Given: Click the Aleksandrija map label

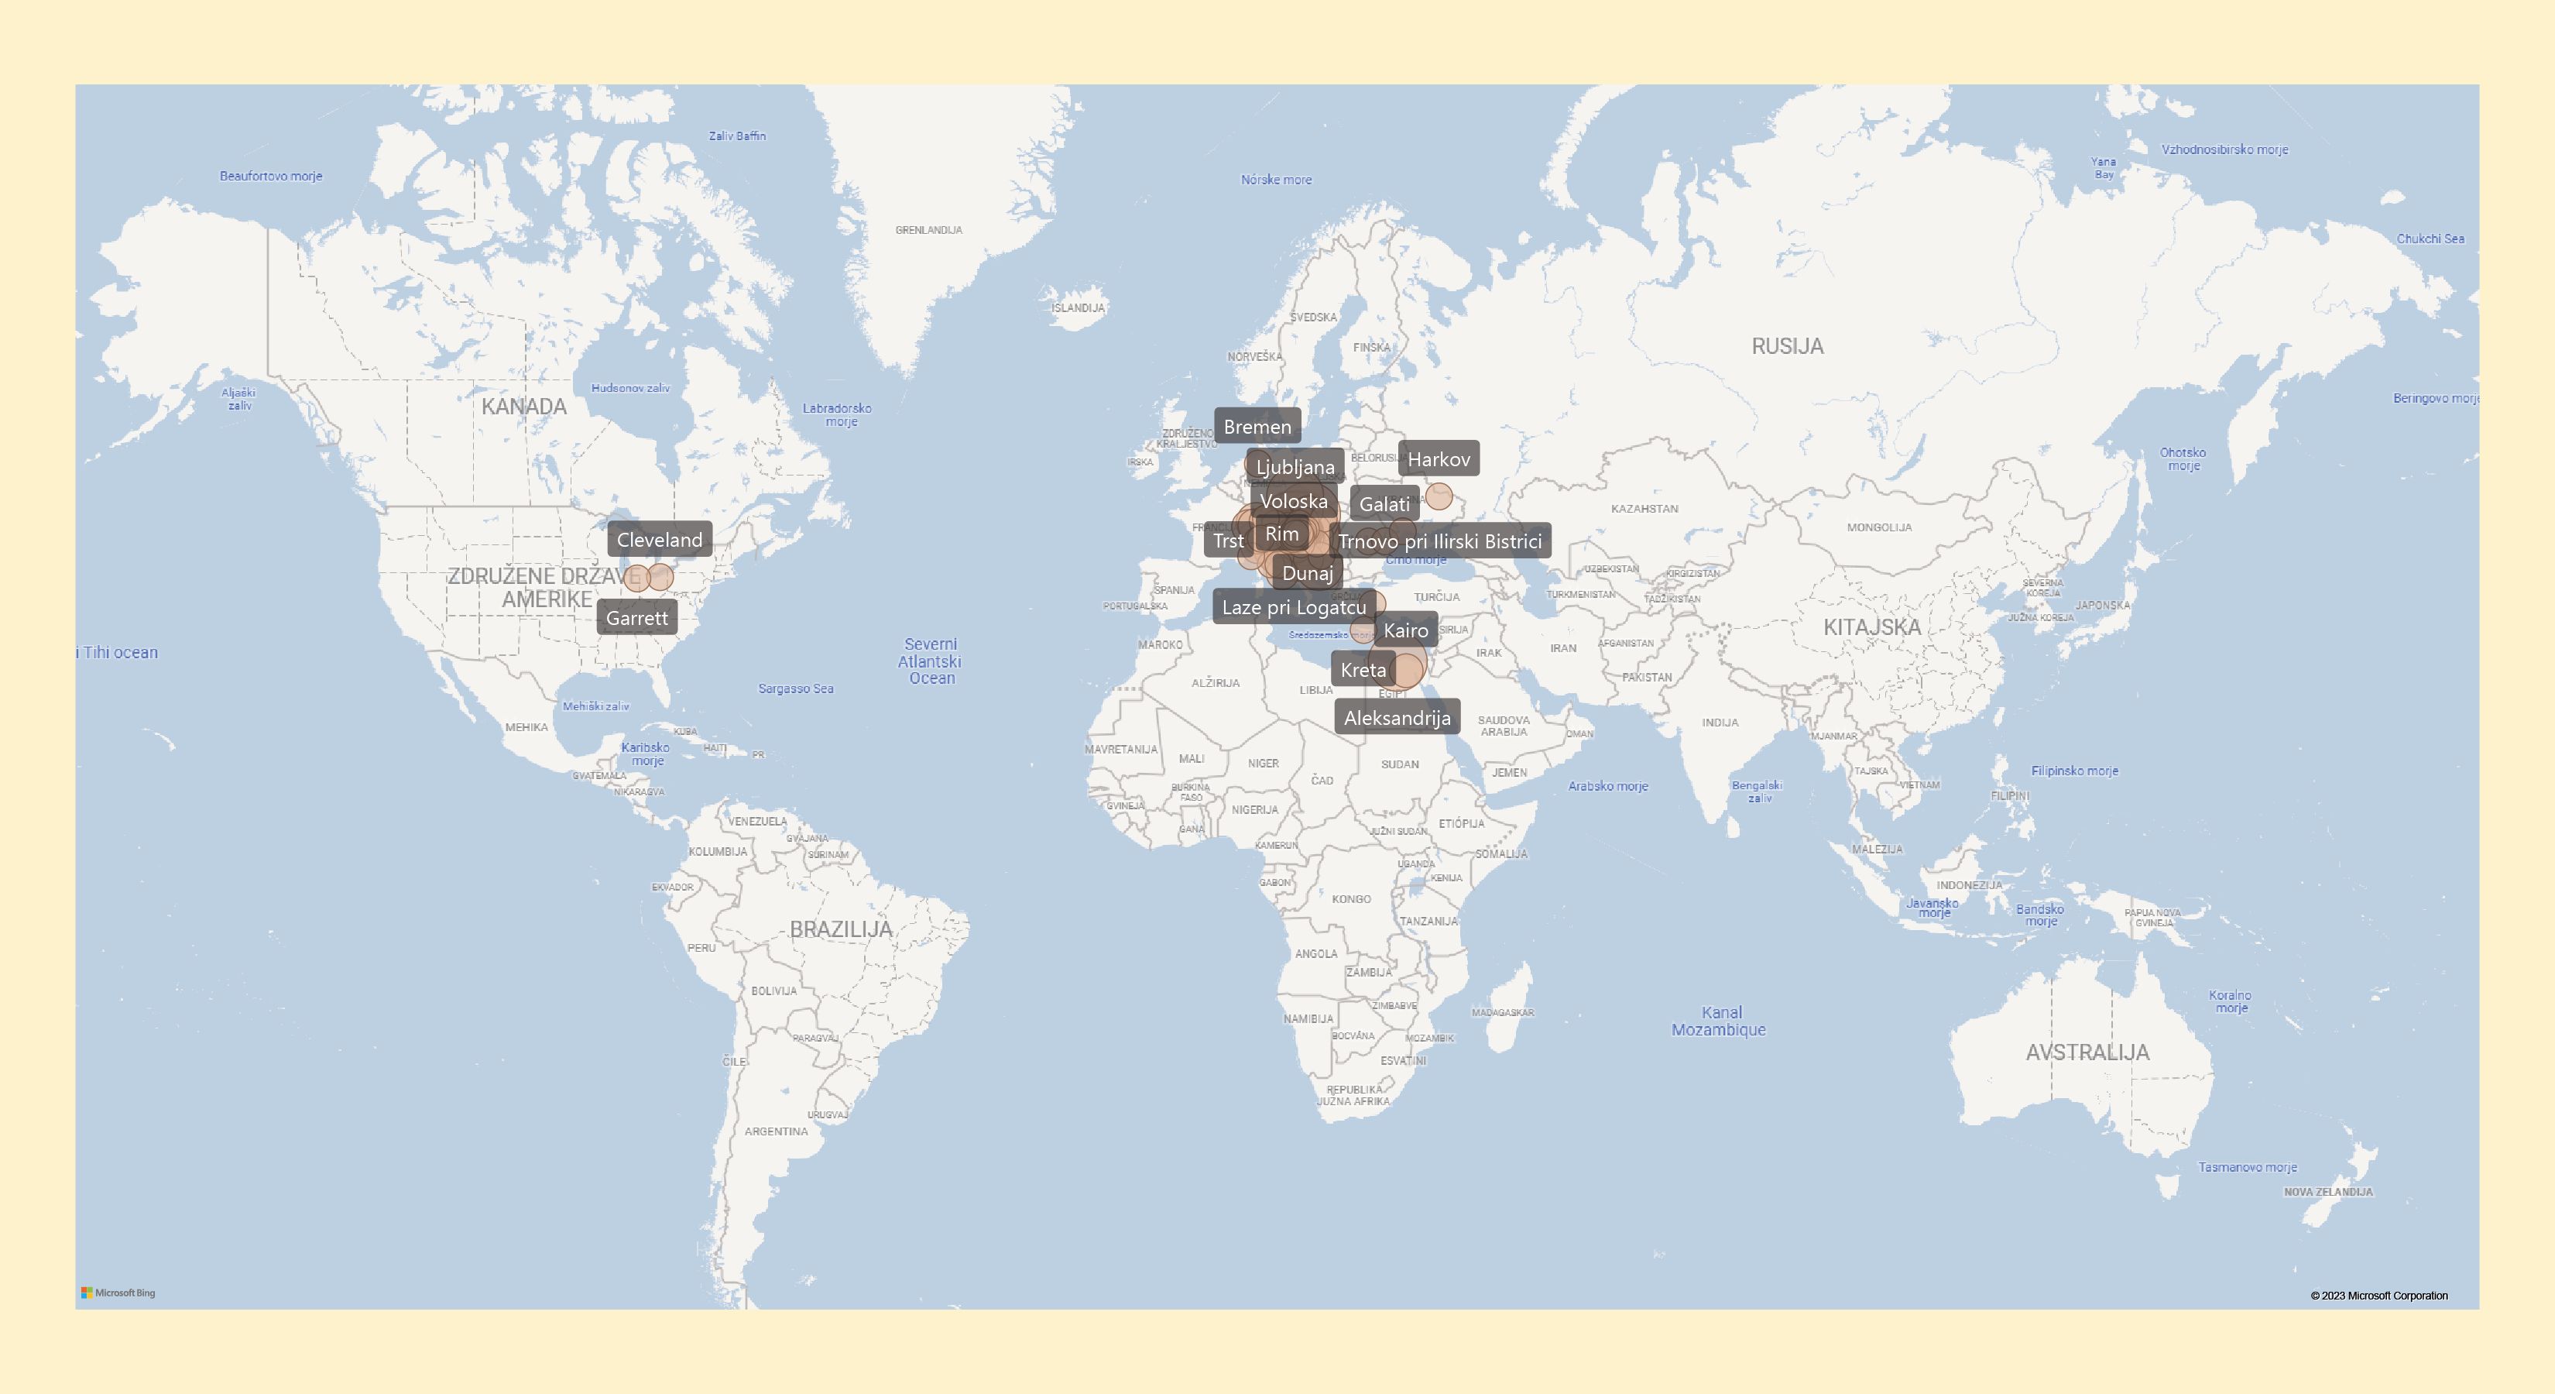Looking at the screenshot, I should coord(1397,717).
